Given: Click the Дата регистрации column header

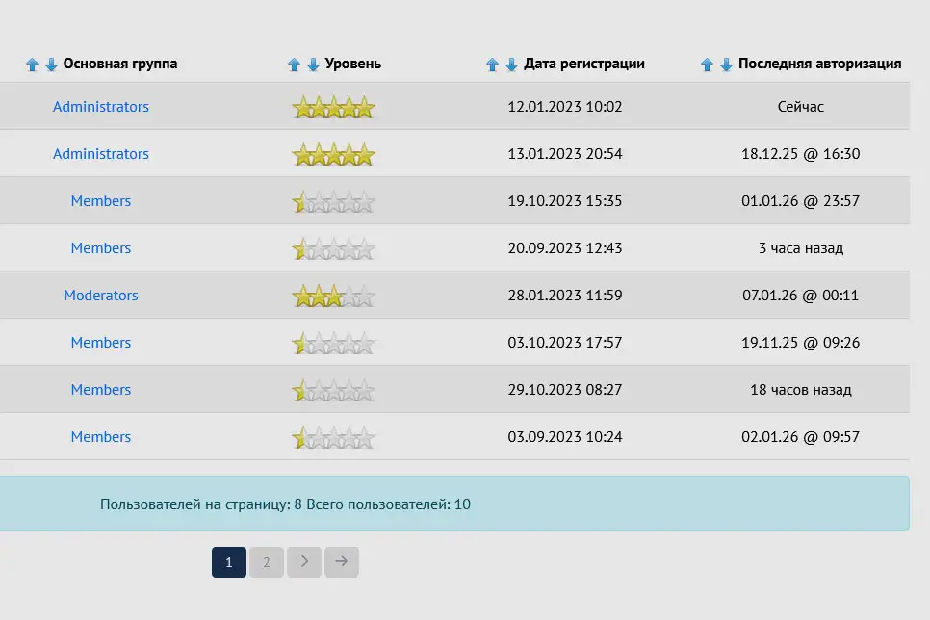Looking at the screenshot, I should pyautogui.click(x=585, y=64).
